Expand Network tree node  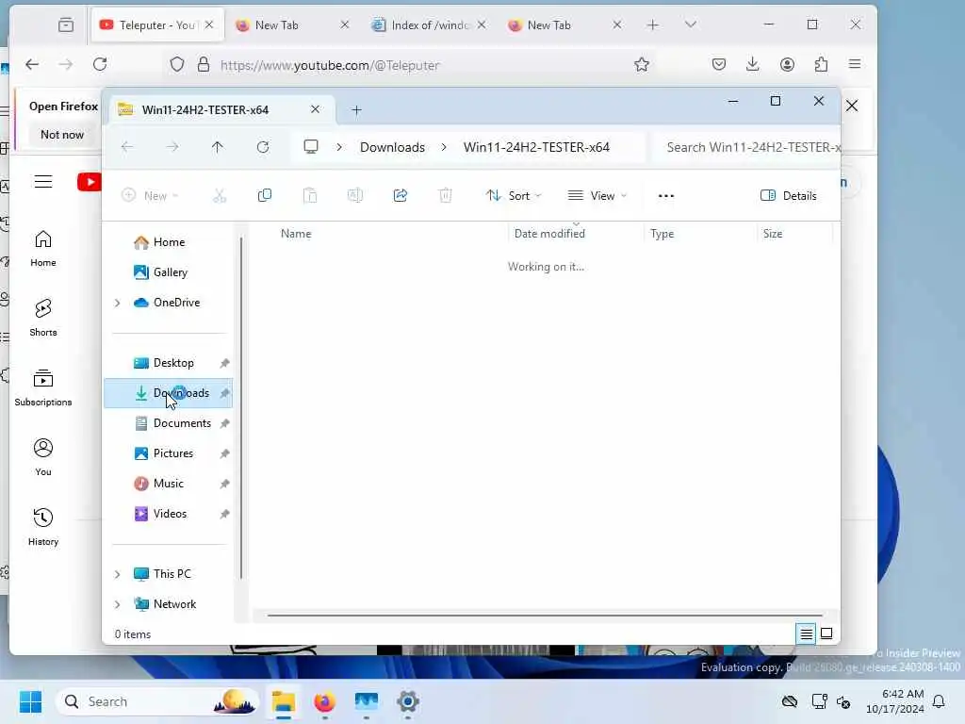point(117,604)
